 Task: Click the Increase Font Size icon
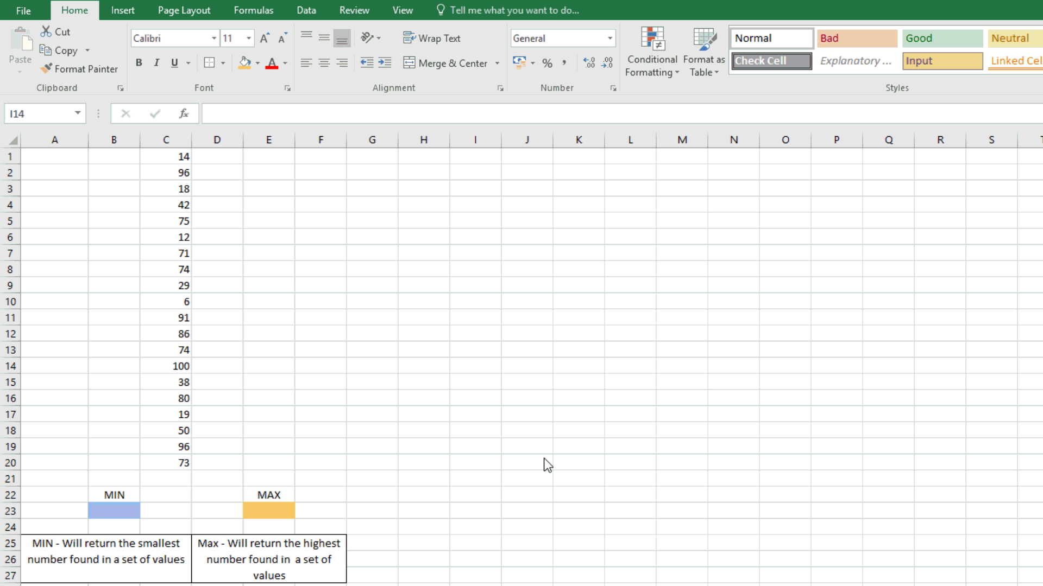click(265, 38)
